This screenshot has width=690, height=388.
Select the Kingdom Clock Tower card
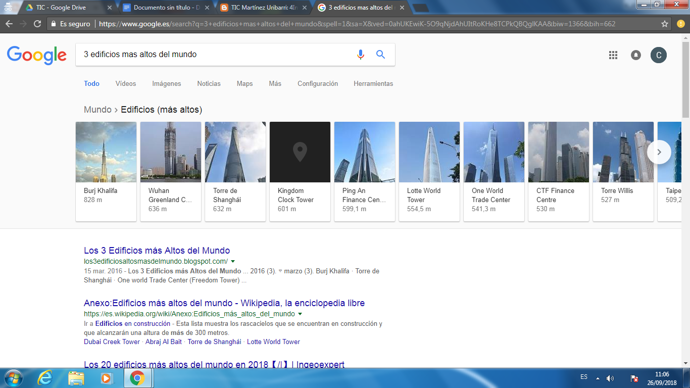coord(300,171)
